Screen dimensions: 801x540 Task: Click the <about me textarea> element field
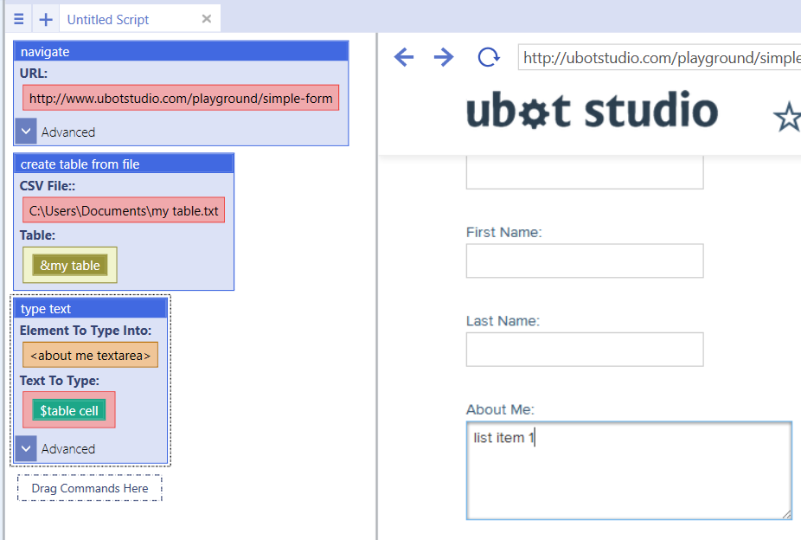point(91,355)
